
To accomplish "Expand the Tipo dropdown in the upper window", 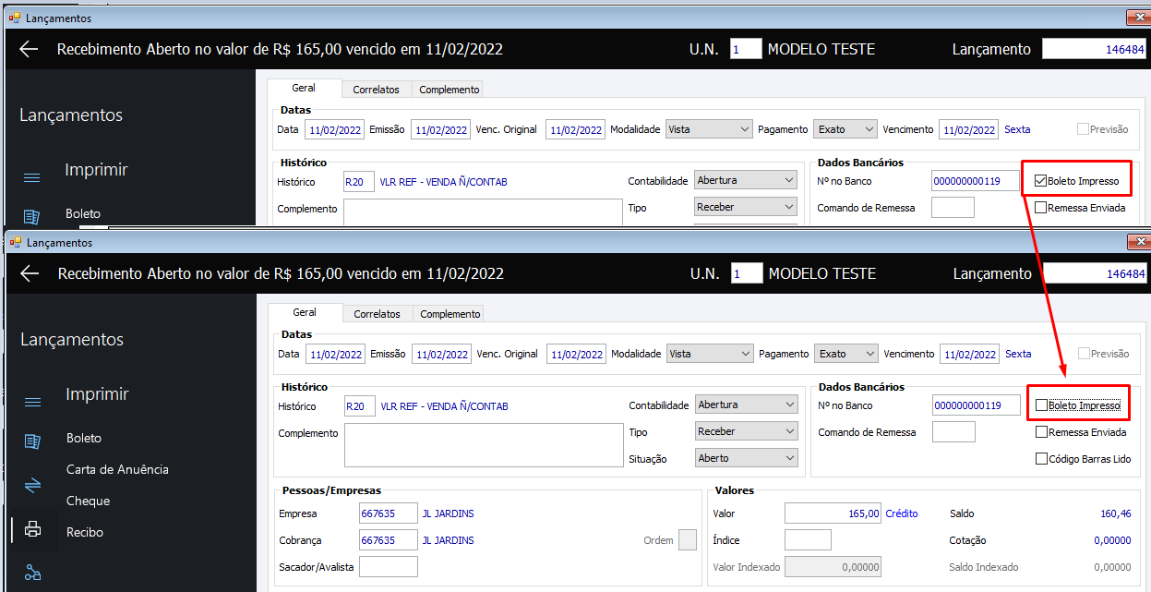I will pyautogui.click(x=745, y=207).
